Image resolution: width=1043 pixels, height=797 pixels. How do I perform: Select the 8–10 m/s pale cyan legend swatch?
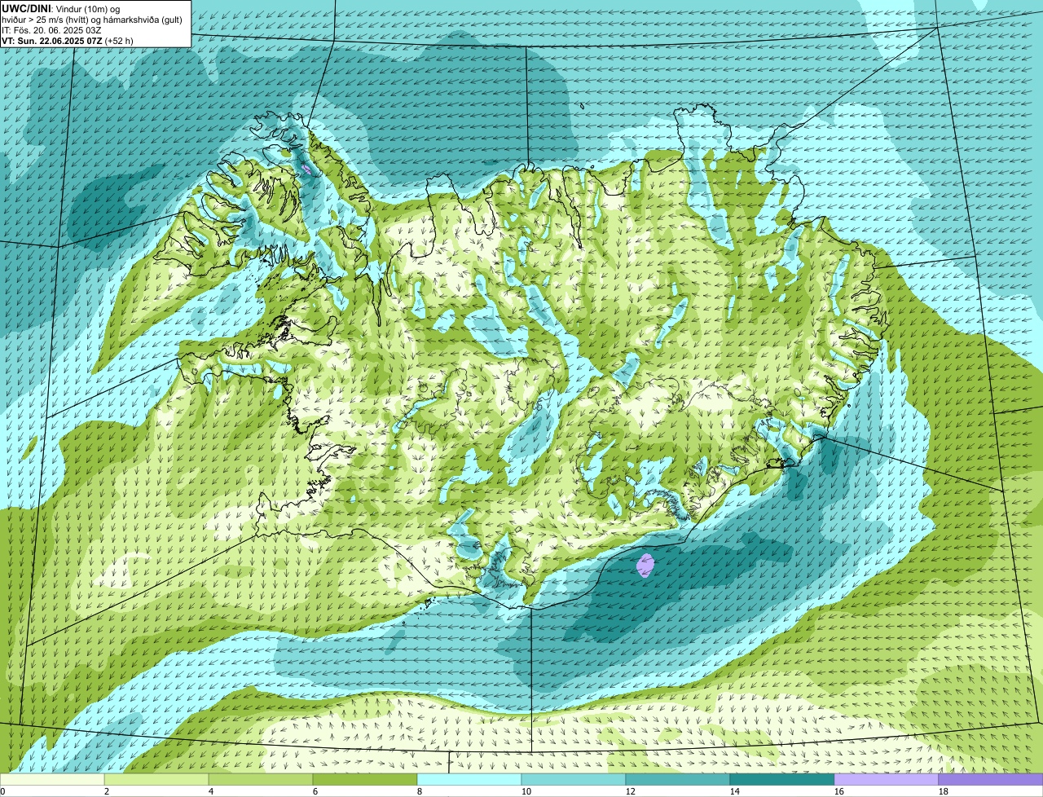pos(469,780)
